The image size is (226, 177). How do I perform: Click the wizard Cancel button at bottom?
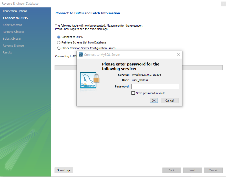click(x=213, y=170)
